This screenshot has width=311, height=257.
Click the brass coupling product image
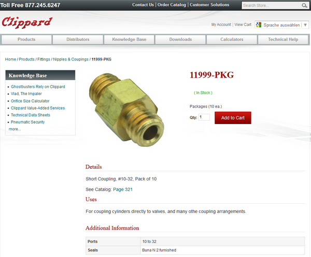pos(126,110)
